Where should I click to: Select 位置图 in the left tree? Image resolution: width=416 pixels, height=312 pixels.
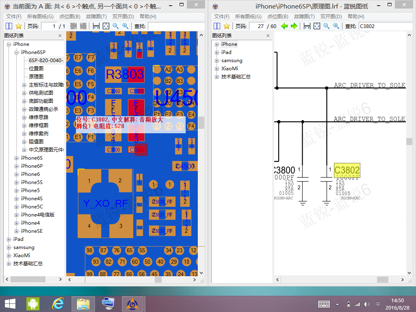36,68
